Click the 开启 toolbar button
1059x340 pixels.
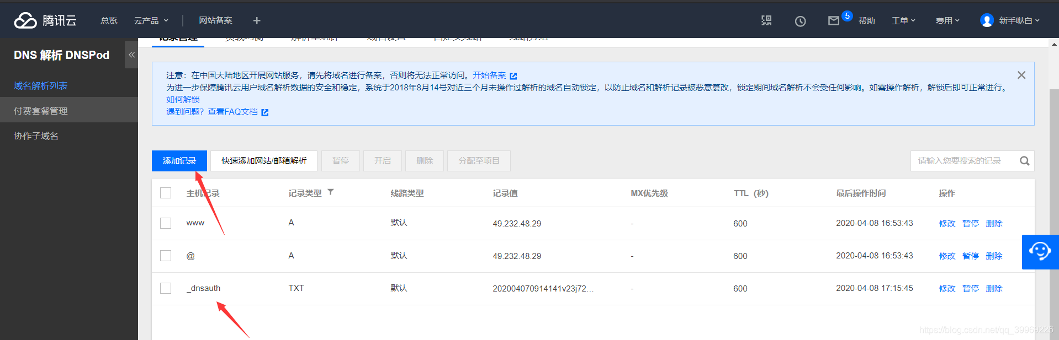pyautogui.click(x=383, y=161)
